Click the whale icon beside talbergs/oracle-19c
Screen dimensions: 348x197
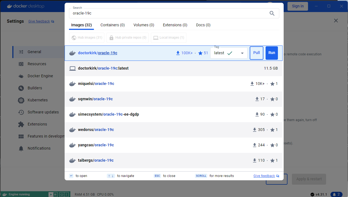(x=72, y=161)
